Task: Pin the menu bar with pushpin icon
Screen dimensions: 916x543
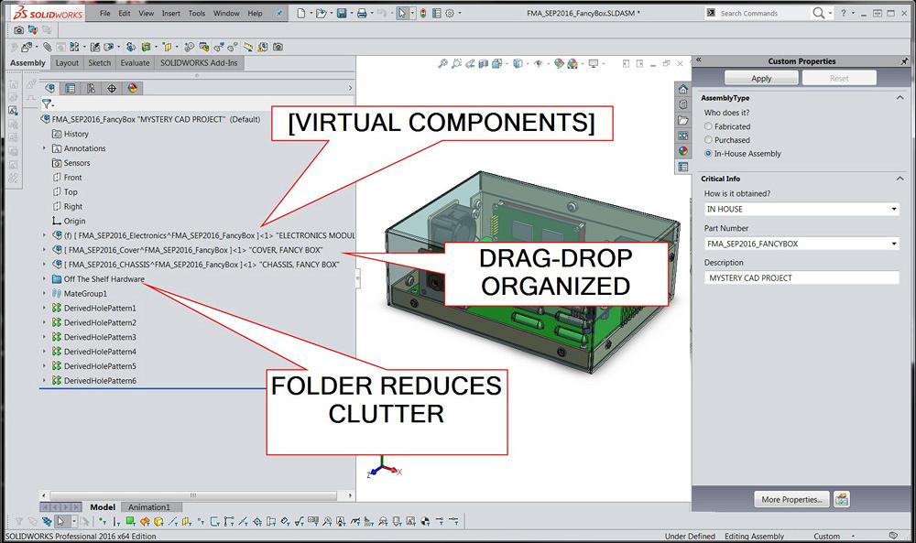Action: pos(279,13)
